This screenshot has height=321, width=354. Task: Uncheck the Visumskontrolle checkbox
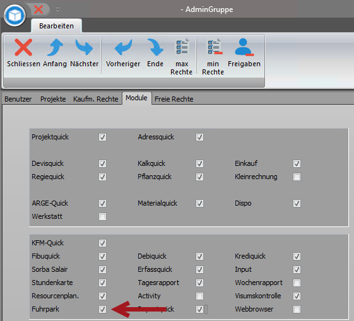pyautogui.click(x=297, y=296)
